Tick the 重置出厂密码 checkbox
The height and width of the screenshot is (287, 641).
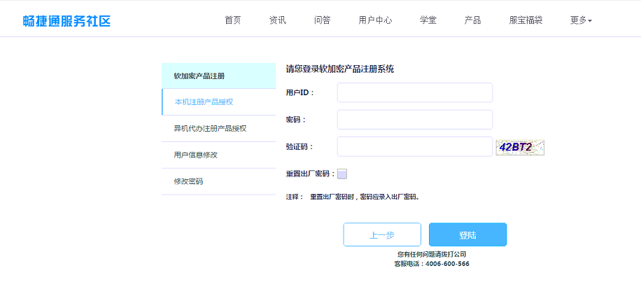coord(342,174)
